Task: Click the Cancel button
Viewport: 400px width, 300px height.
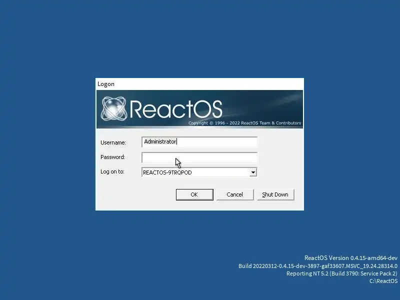Action: click(x=235, y=194)
